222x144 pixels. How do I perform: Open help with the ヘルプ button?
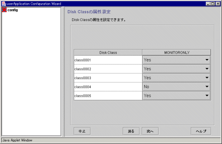pos(201,131)
